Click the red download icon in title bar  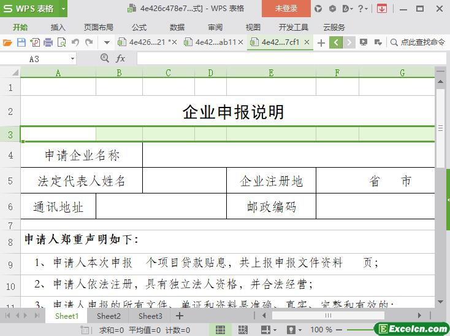382,9
